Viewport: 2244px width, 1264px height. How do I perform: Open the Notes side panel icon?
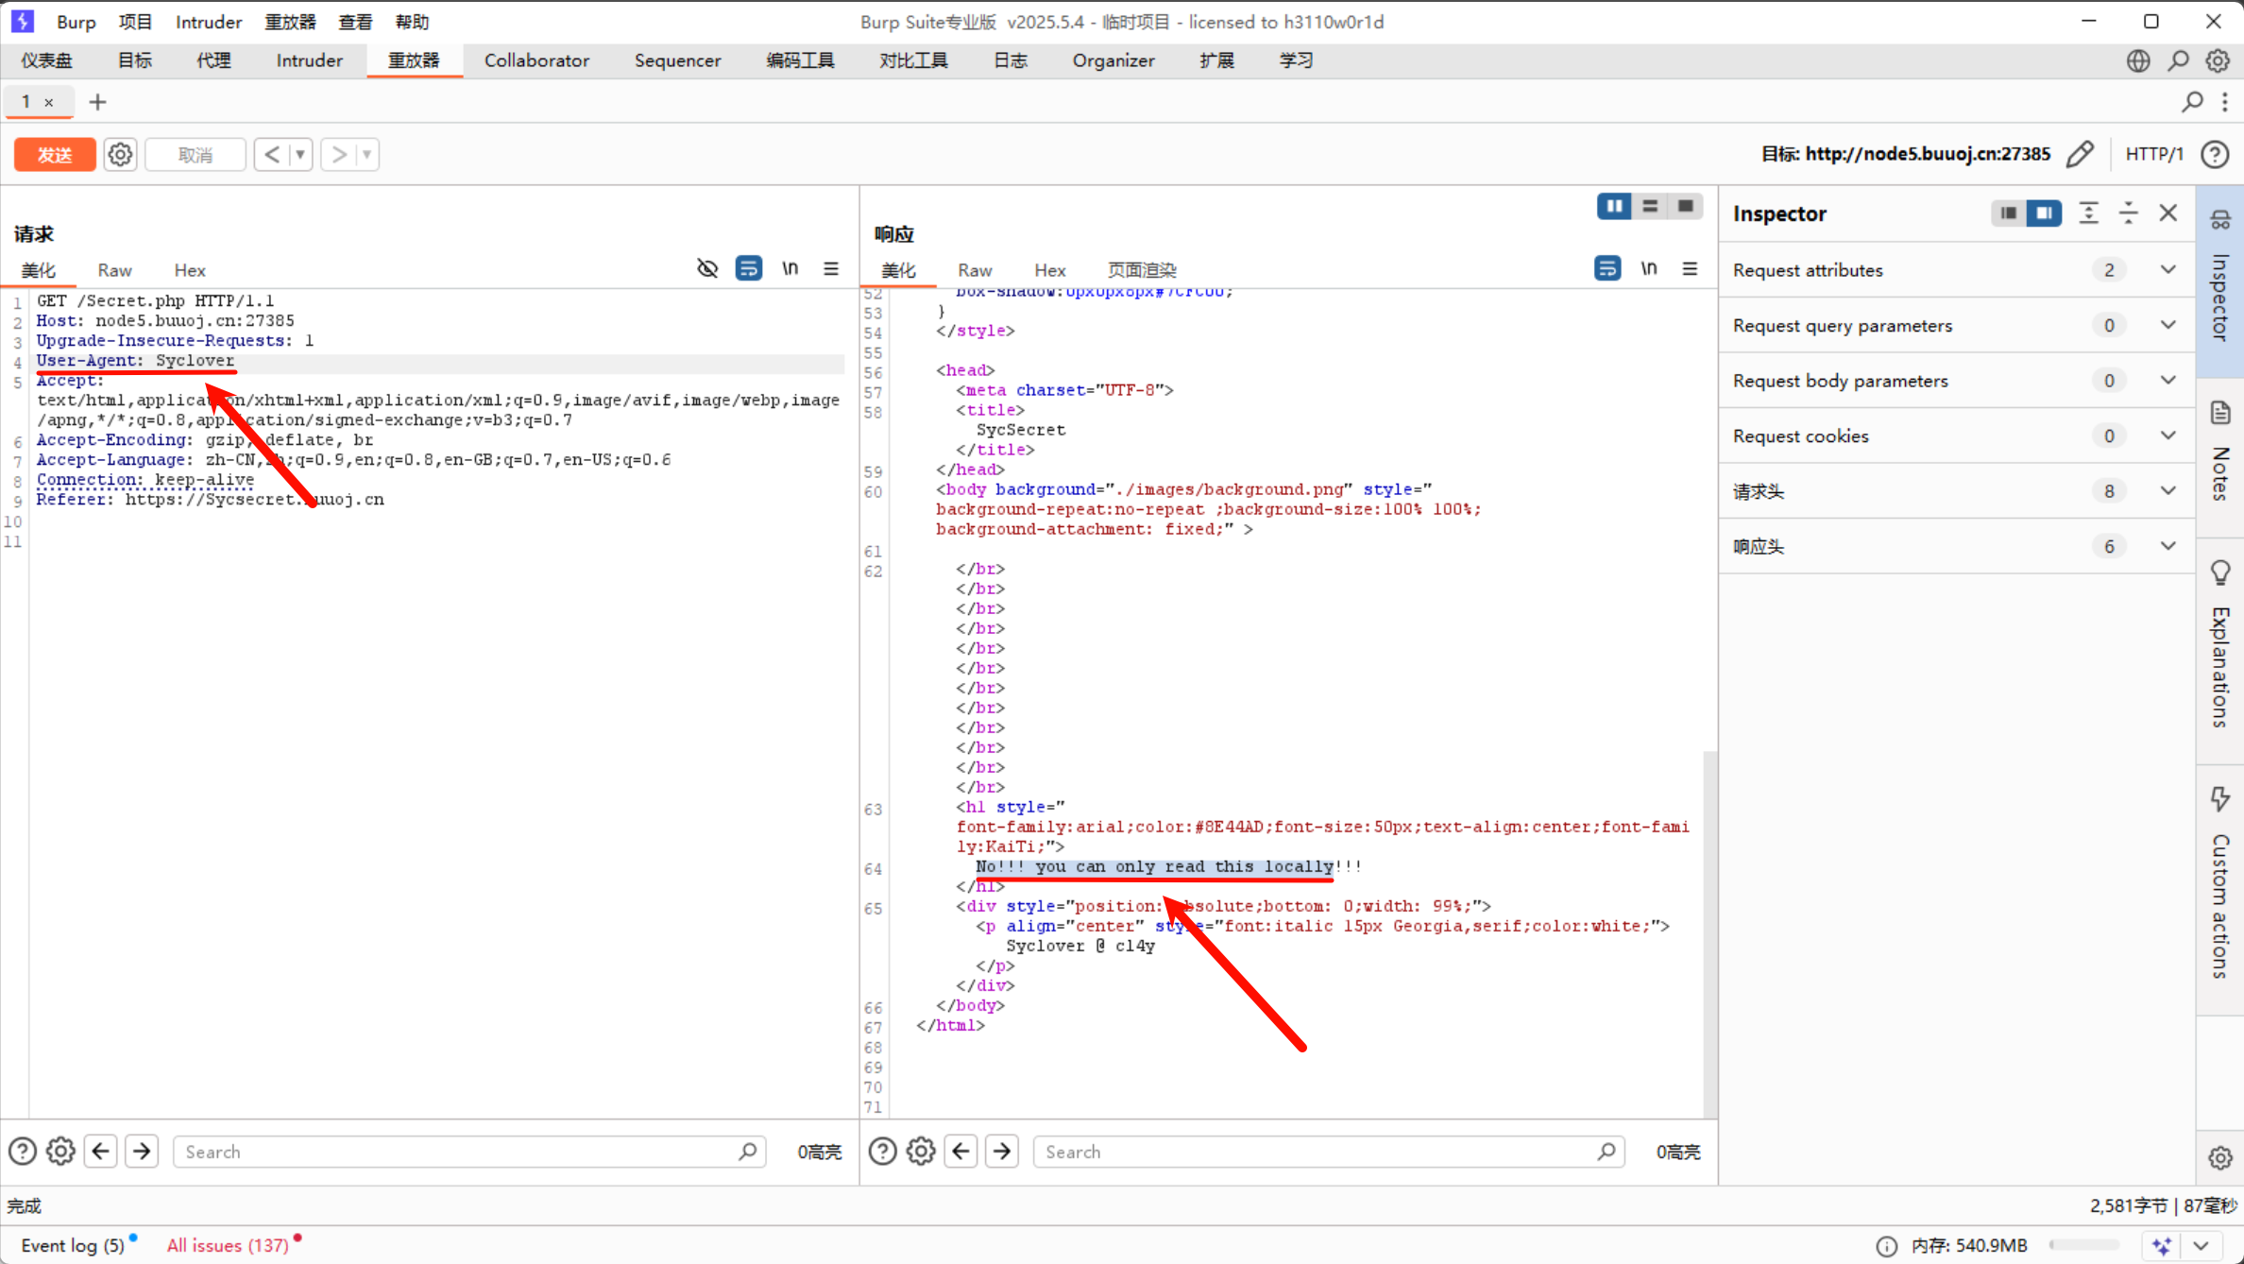coord(2219,414)
